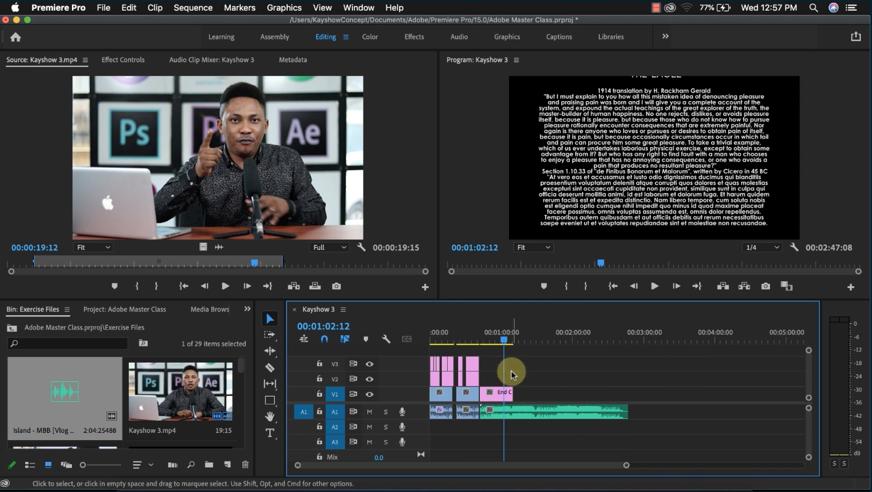872x492 pixels.
Task: Select the Track Select Forward tool
Action: click(270, 335)
